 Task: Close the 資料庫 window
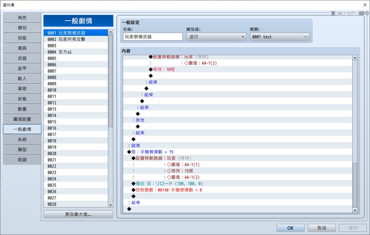coord(365,5)
